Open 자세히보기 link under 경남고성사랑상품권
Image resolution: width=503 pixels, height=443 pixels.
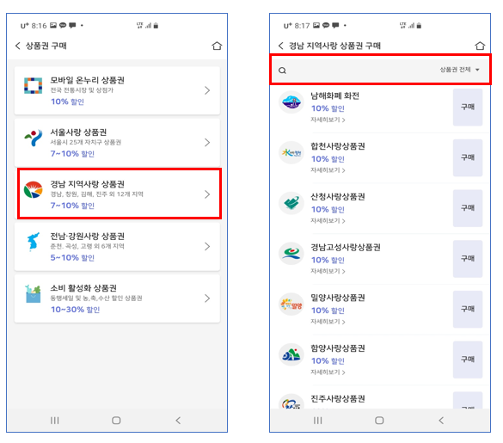328,271
